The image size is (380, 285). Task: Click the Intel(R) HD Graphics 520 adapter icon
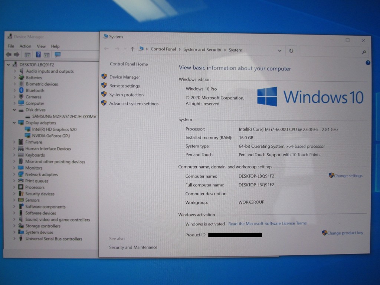point(28,129)
